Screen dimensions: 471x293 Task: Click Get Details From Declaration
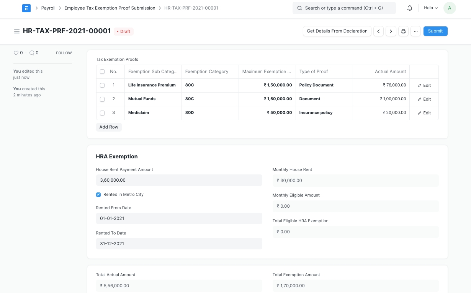pyautogui.click(x=337, y=31)
